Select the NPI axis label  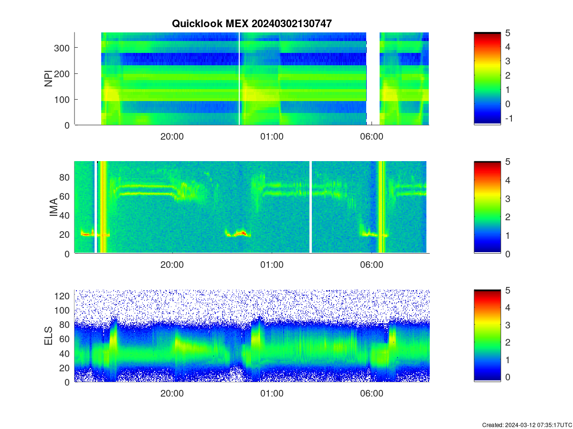48,79
